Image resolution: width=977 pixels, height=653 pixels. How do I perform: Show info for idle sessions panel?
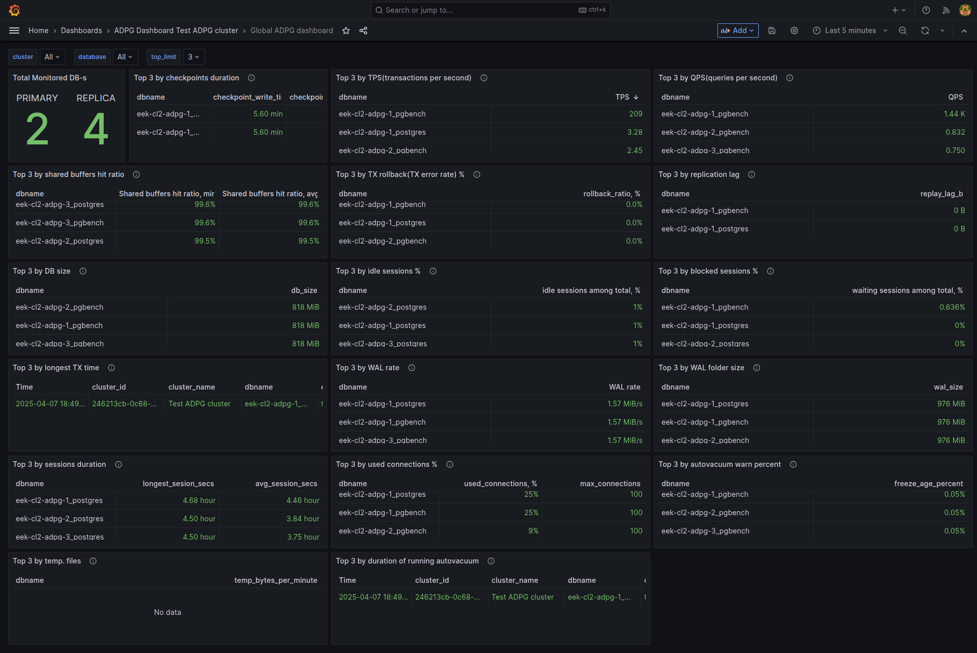coord(433,271)
